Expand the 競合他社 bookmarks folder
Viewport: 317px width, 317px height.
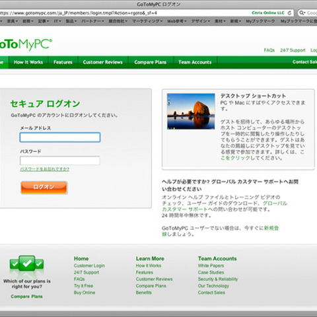tap(118, 21)
